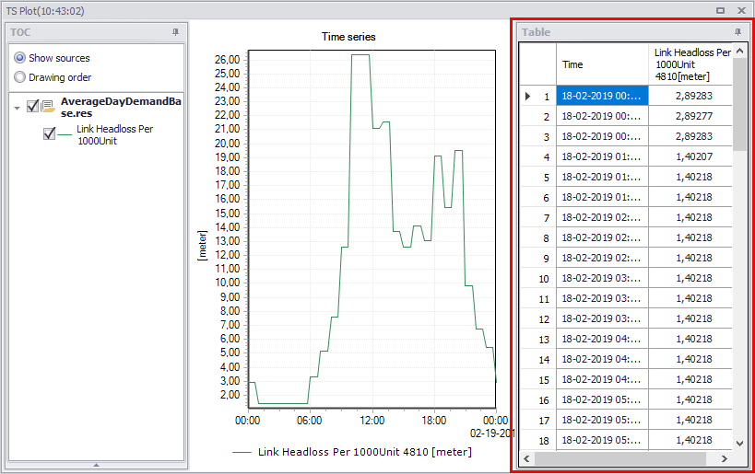755x474 pixels.
Task: Click the Time cell in row 13
Action: point(602,339)
